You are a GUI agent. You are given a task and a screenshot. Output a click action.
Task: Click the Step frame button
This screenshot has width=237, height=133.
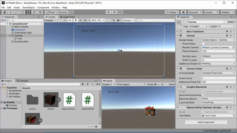coord(120,12)
